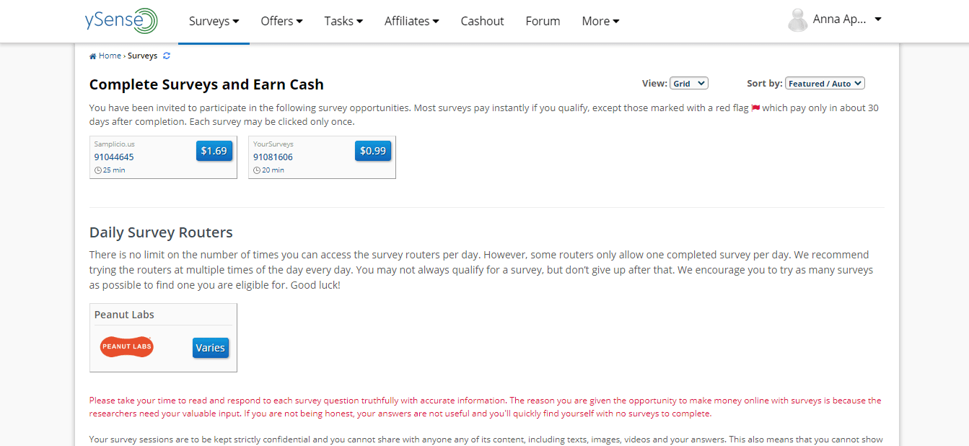This screenshot has width=969, height=446.
Task: Click the refresh icon beside Surveys breadcrumb
Action: pyautogui.click(x=167, y=56)
